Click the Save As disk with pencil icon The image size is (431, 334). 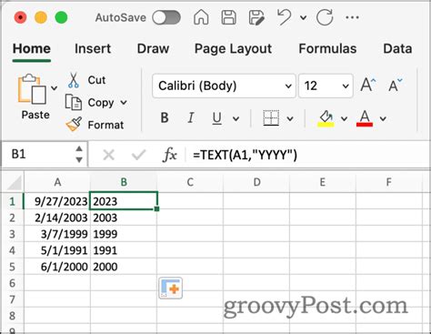(256, 17)
